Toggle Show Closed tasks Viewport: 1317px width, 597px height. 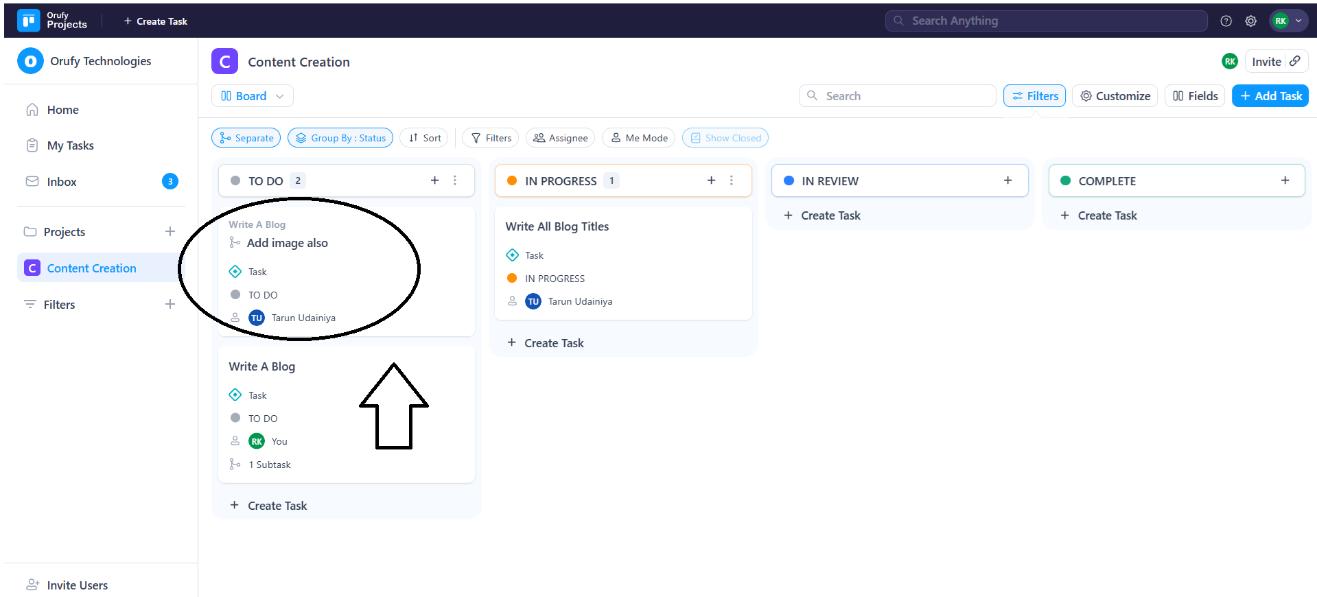click(x=725, y=138)
